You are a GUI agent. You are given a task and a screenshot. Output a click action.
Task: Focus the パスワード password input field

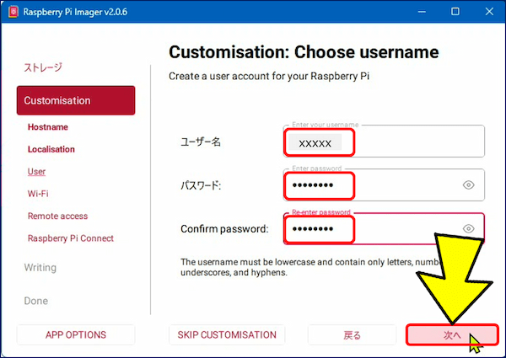384,185
